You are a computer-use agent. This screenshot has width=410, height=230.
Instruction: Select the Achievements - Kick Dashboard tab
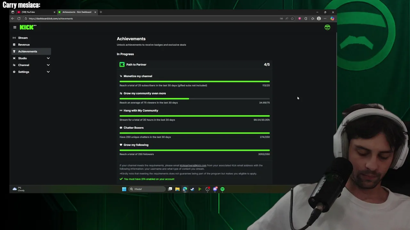click(x=77, y=12)
